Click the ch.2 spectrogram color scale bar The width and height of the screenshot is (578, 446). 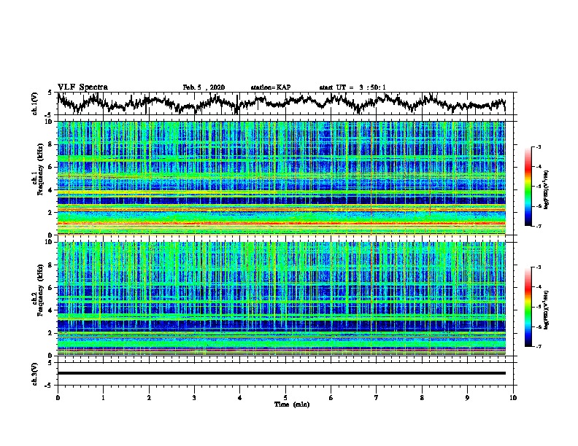point(528,307)
